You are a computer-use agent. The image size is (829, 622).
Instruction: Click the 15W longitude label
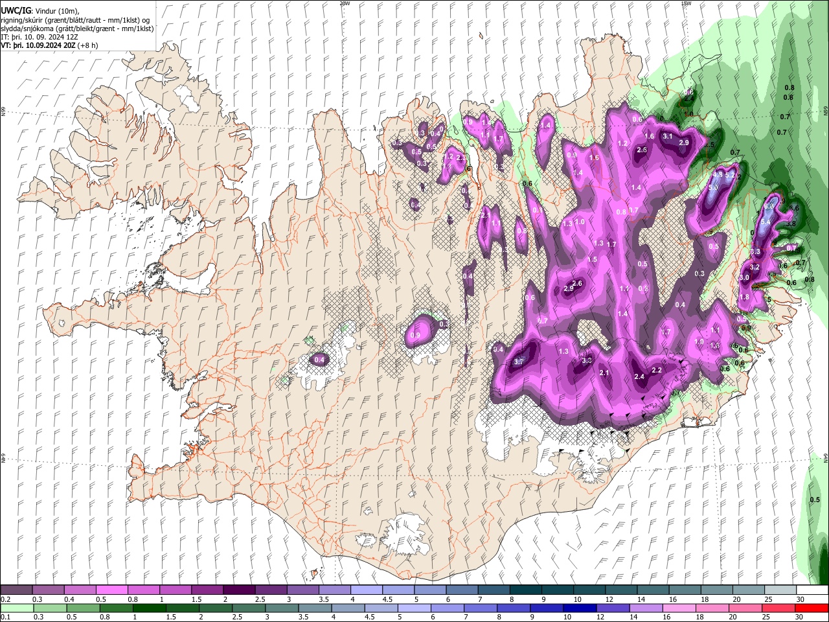[x=687, y=3]
